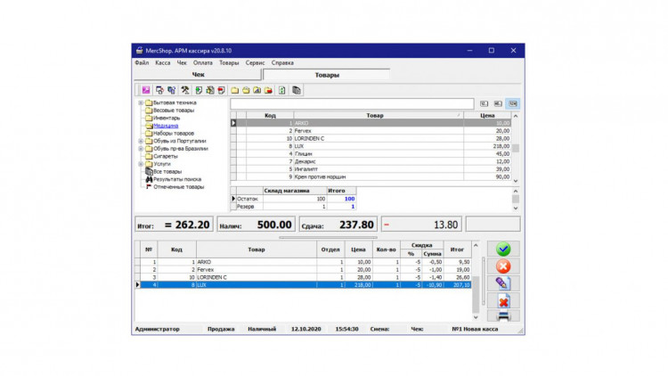Screen dimensions: 668x376
Task: Open Результаты поиска binoculars item
Action: pyautogui.click(x=175, y=179)
